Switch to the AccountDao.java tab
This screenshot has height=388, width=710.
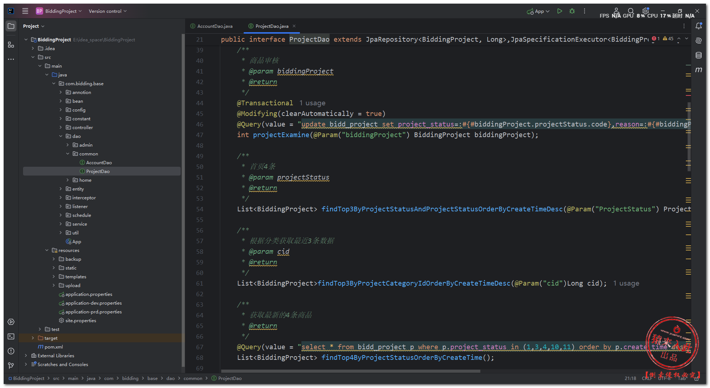pos(214,26)
